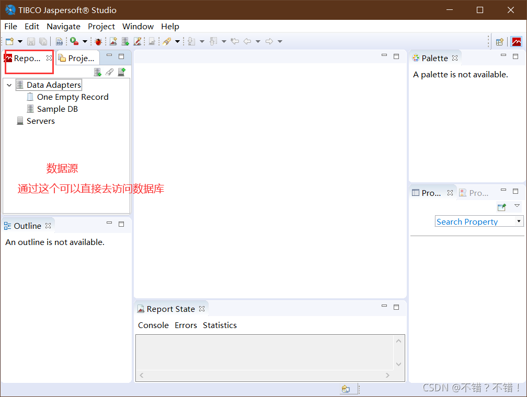527x397 pixels.
Task: Click the binary 010 build toolbar icon
Action: click(x=59, y=41)
